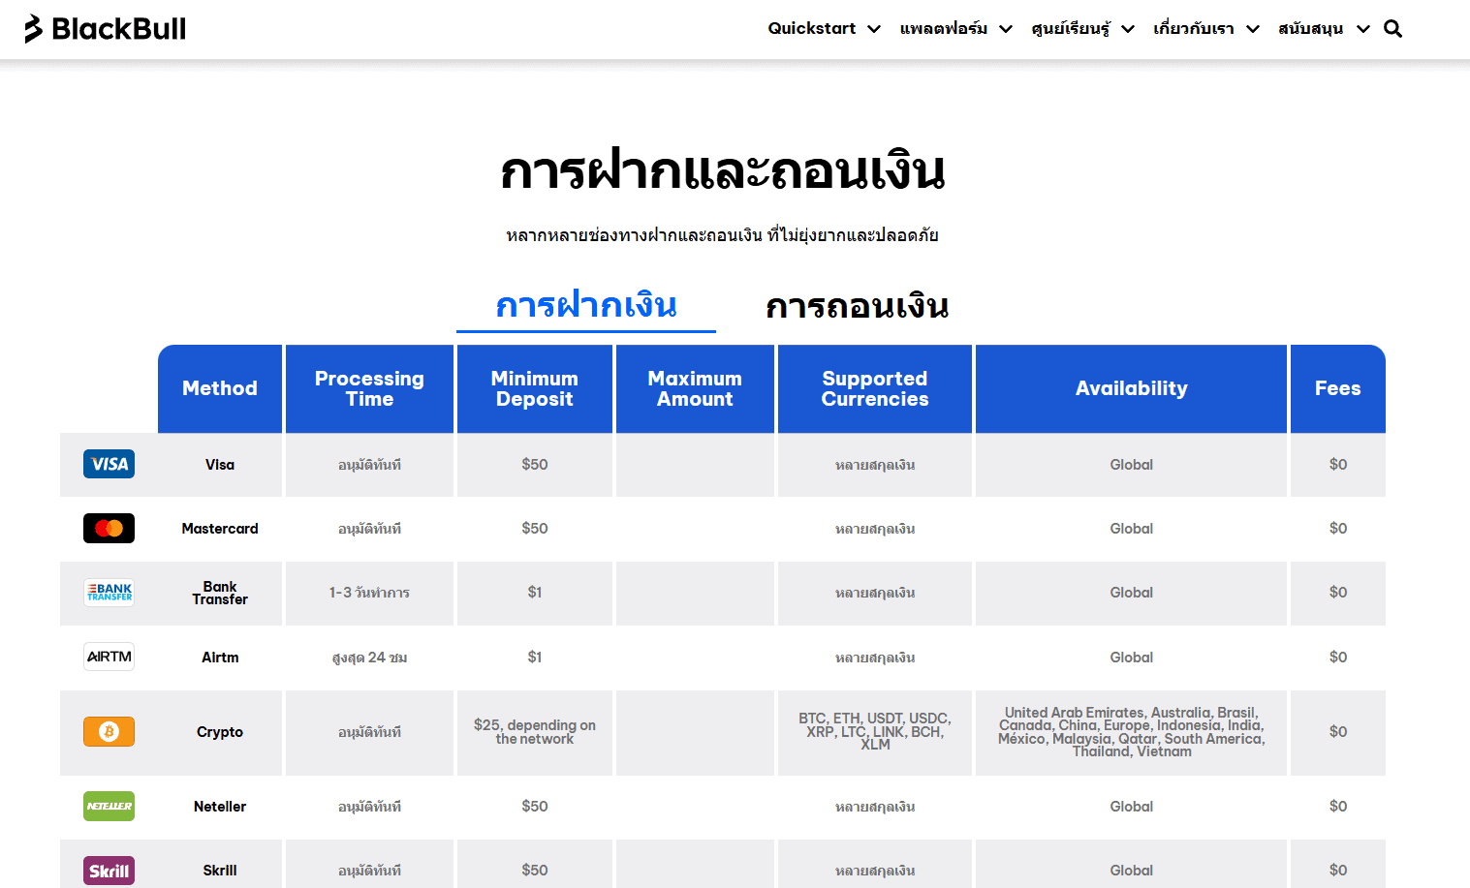Image resolution: width=1470 pixels, height=888 pixels.
Task: Click หลายสกุลเงิน in the Neteller row
Action: click(875, 807)
